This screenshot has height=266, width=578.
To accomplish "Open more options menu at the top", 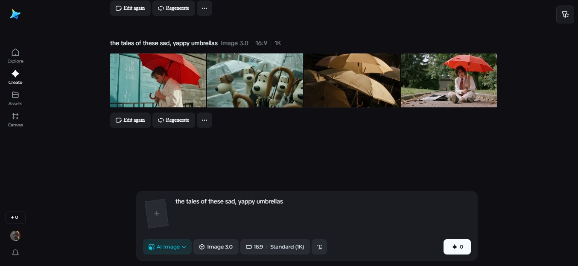I will tap(204, 8).
